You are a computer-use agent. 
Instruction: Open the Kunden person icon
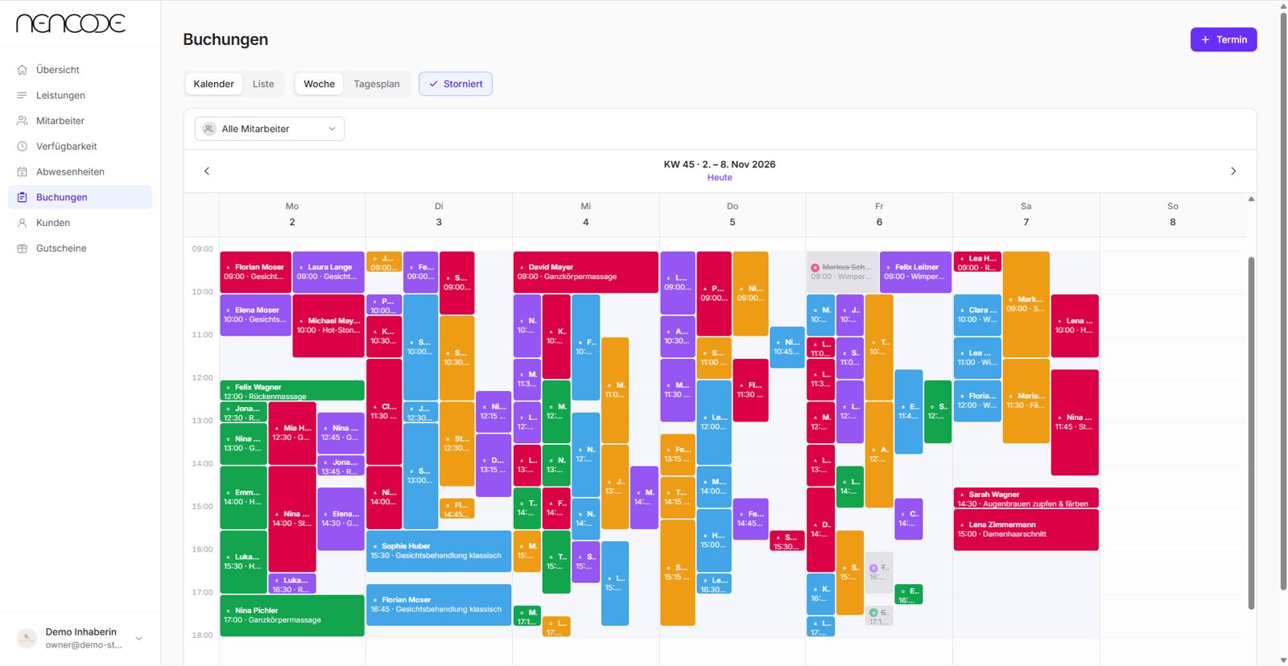pos(23,223)
